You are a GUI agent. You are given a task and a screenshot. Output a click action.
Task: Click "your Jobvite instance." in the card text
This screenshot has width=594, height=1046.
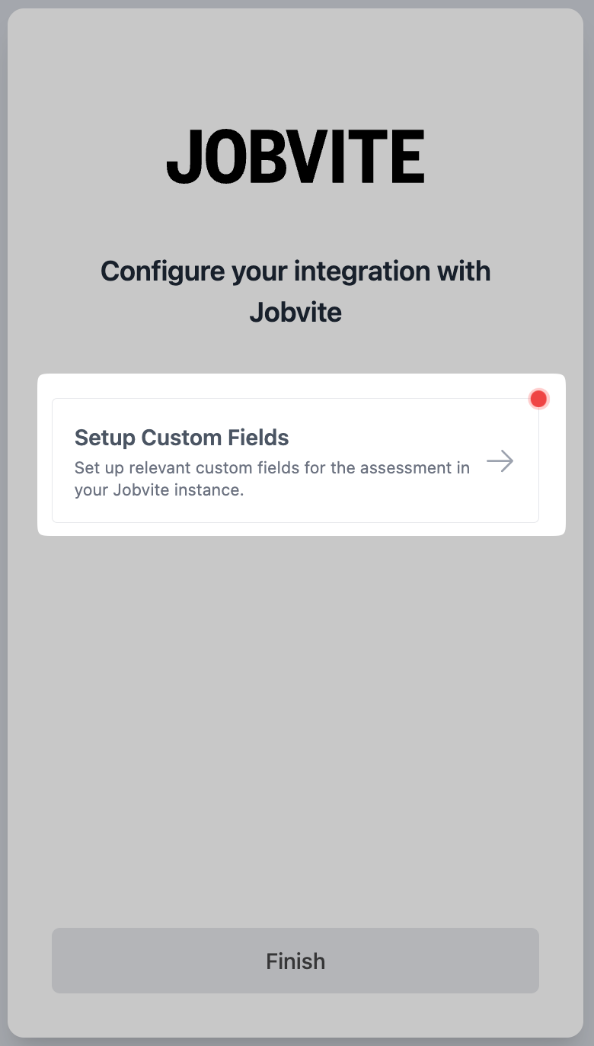click(159, 490)
